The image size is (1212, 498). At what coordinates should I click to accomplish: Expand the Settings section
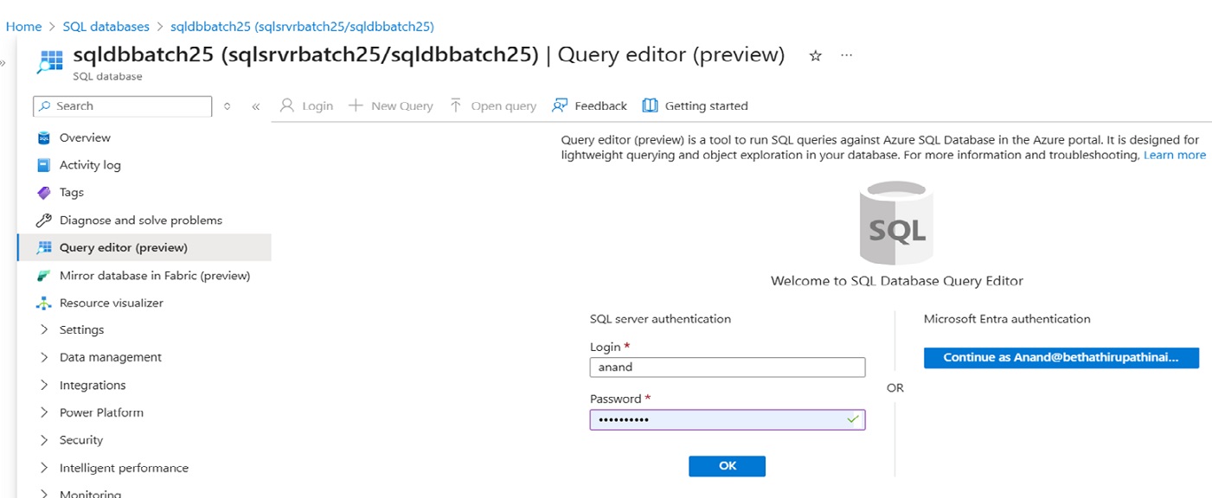[80, 329]
